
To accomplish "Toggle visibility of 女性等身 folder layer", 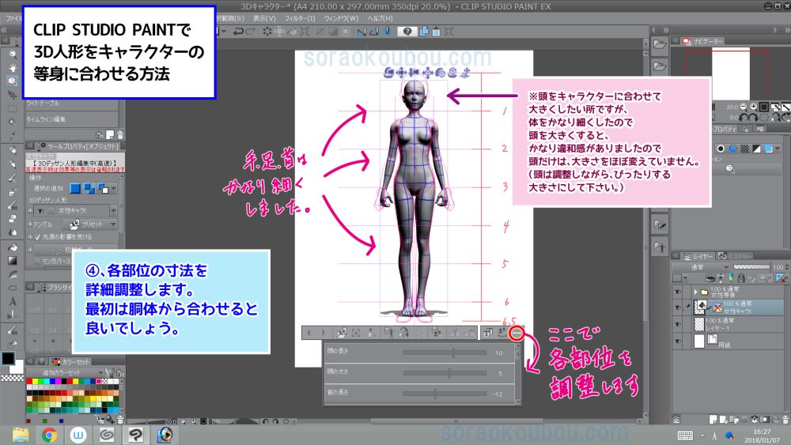I will (678, 292).
